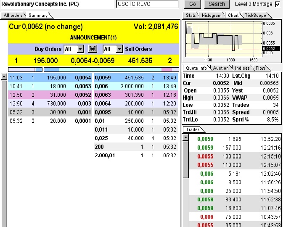Click sell order price 0,011
This screenshot has width=283, height=227.
point(101,129)
